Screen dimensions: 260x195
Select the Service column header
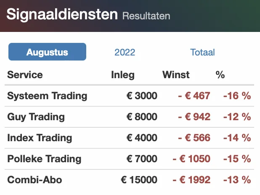[25, 75]
